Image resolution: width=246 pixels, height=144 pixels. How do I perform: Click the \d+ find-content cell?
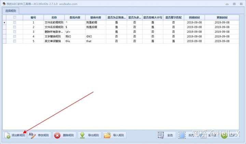tap(75, 32)
